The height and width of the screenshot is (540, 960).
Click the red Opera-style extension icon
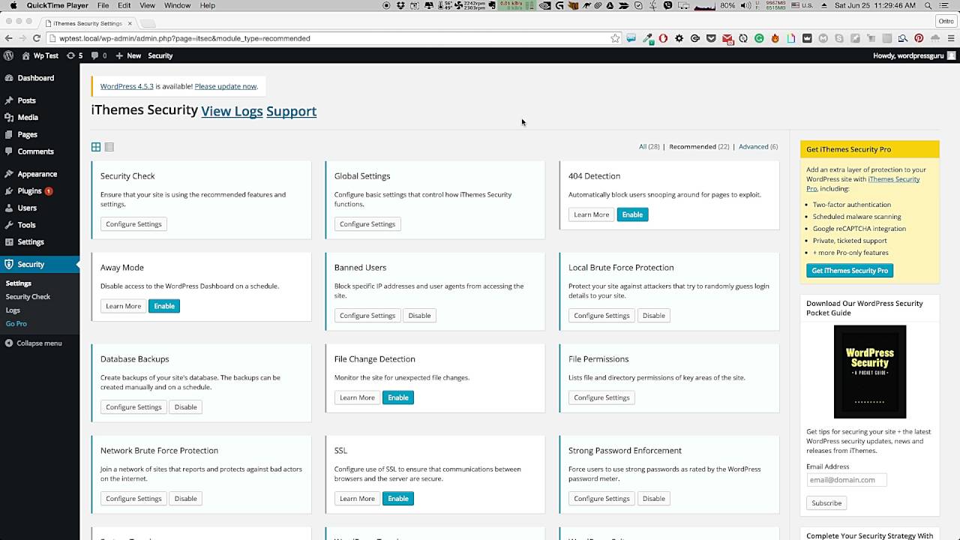(663, 38)
